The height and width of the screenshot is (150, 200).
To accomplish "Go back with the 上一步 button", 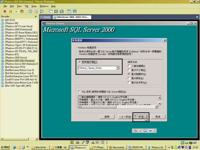I will click(x=125, y=117).
